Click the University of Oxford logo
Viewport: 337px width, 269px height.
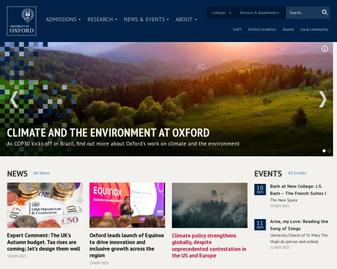pos(21,21)
